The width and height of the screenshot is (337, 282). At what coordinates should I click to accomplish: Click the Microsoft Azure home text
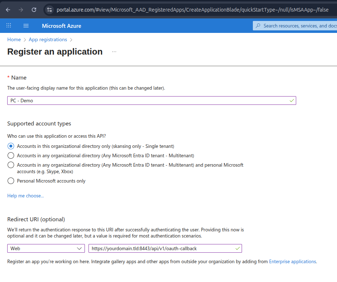pos(61,26)
